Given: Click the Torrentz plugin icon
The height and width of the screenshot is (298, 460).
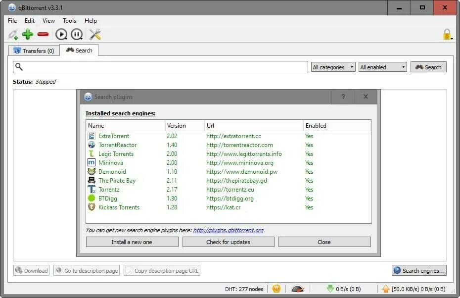Looking at the screenshot, I should tap(92, 190).
